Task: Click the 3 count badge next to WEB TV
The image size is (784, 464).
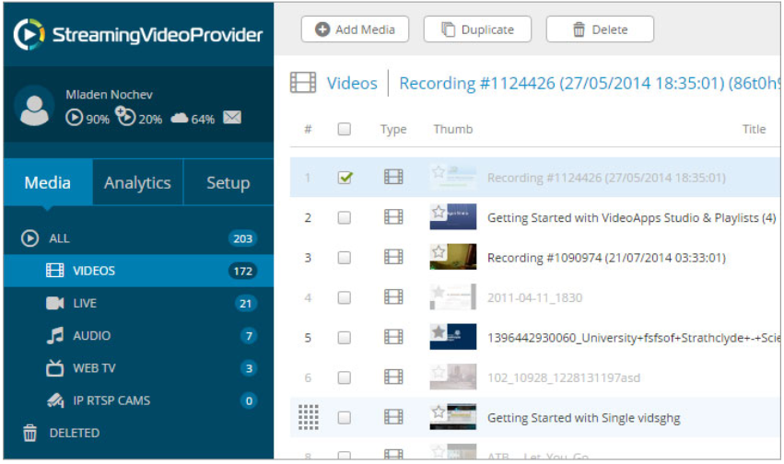Action: (249, 368)
